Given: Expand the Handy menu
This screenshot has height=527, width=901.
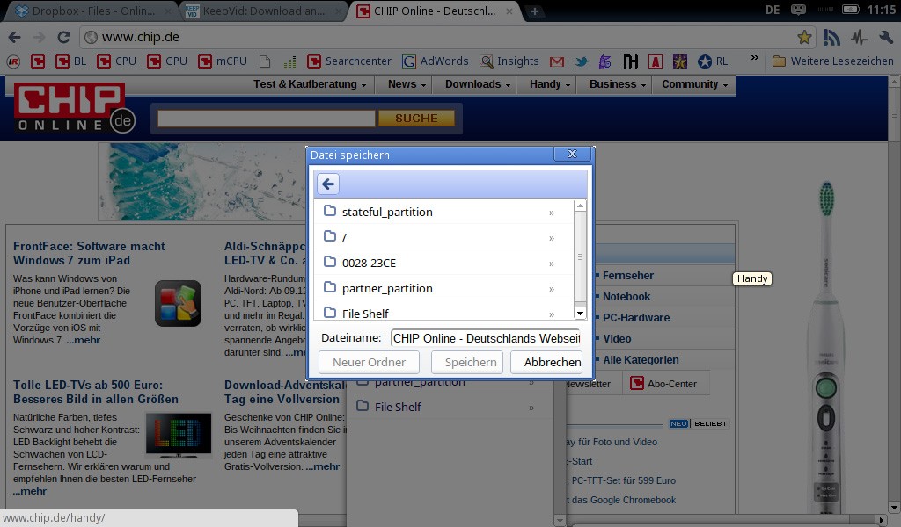Looking at the screenshot, I should tap(550, 84).
